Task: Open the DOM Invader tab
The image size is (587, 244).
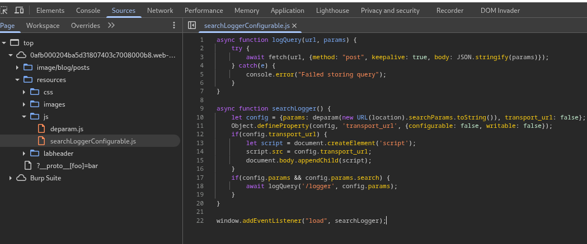Action: (x=500, y=10)
